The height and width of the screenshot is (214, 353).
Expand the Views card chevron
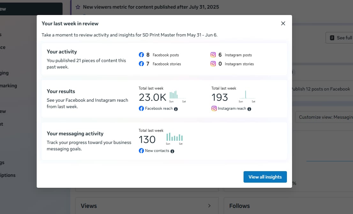pos(209,206)
